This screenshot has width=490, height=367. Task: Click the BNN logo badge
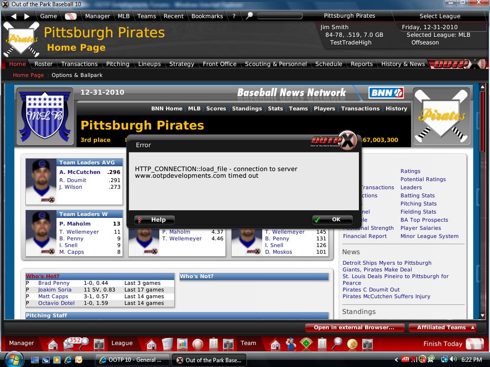pos(386,93)
